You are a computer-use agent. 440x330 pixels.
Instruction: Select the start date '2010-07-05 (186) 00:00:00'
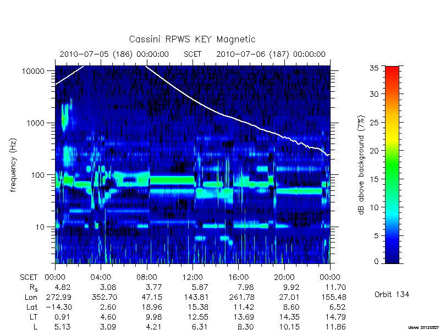pyautogui.click(x=114, y=54)
